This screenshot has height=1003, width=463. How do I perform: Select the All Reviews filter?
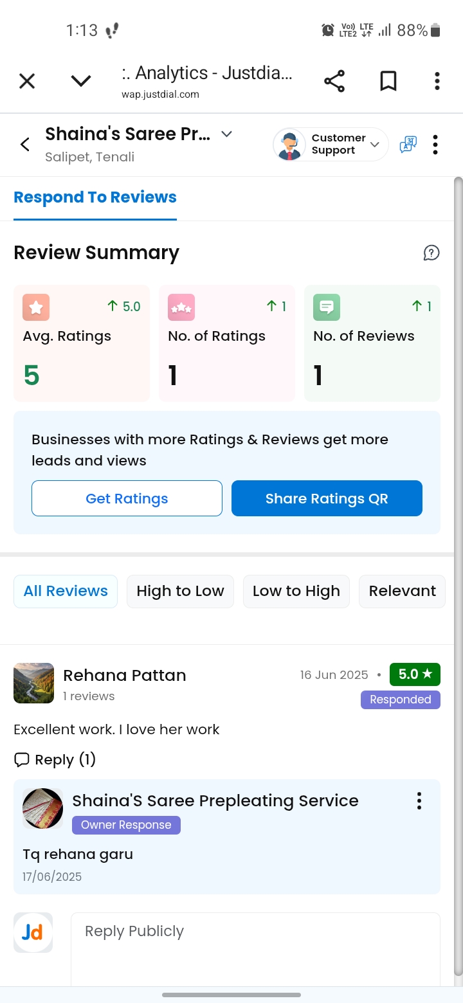point(66,592)
